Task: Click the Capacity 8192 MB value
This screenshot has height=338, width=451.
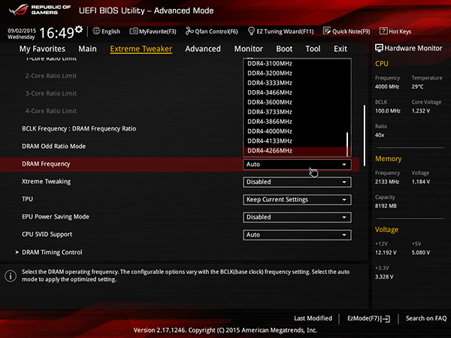Action: 386,206
